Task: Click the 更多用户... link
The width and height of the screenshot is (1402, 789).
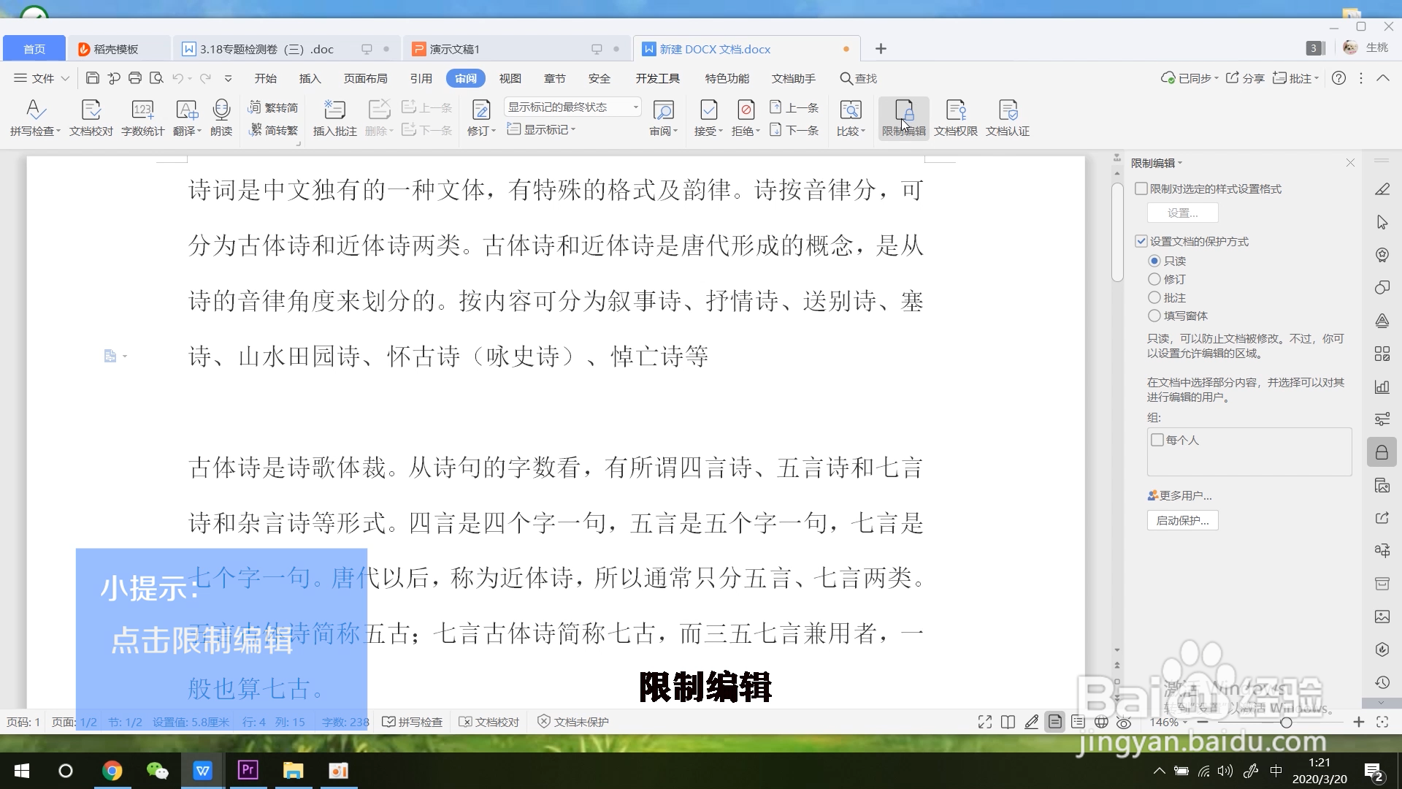Action: pos(1179,495)
